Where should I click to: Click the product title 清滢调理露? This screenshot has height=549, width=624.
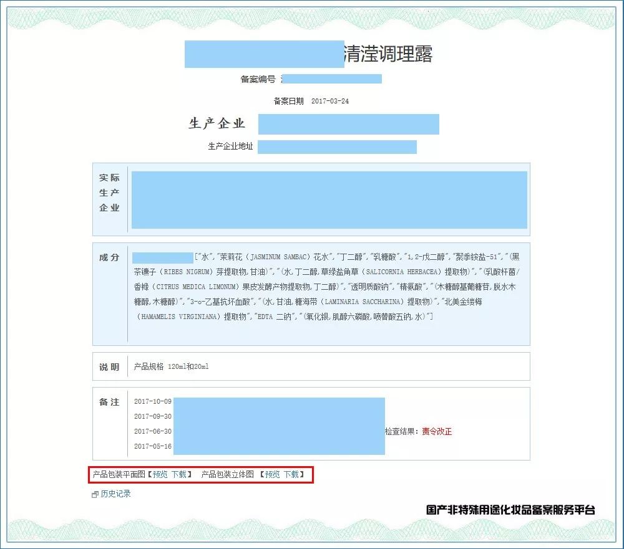pyautogui.click(x=387, y=55)
